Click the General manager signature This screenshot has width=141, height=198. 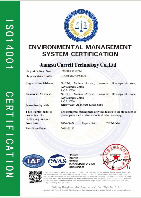coord(117,162)
